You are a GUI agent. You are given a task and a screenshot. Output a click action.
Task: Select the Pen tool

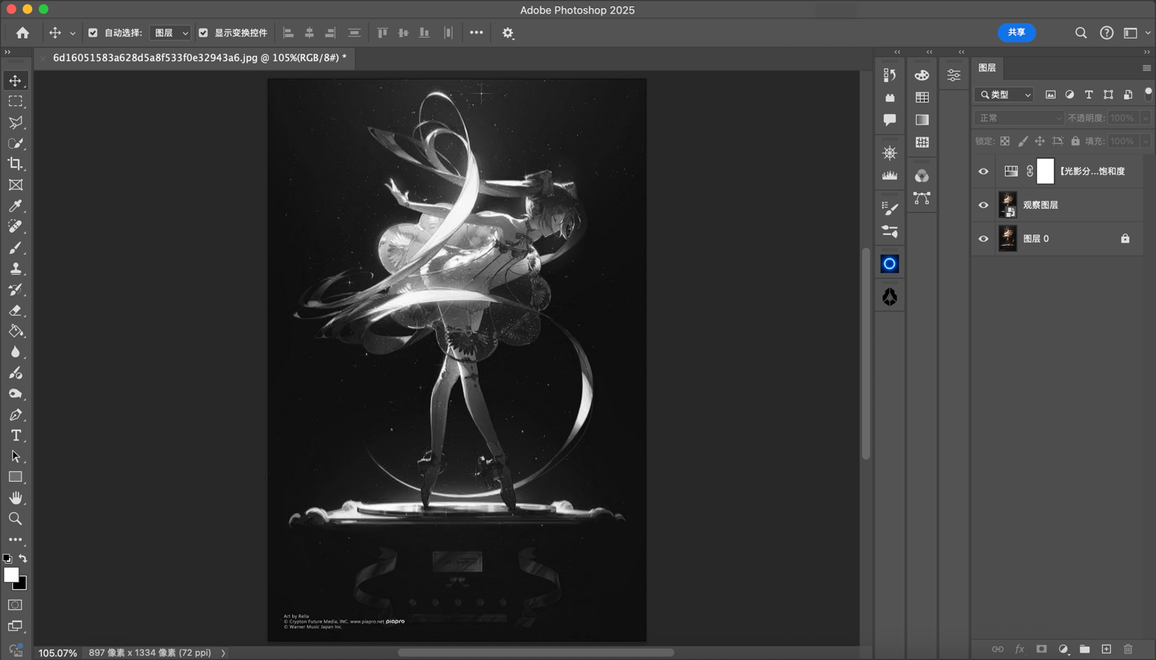(x=15, y=415)
